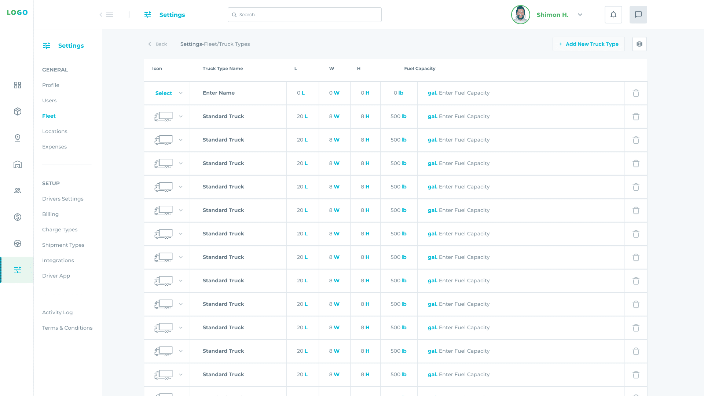Viewport: 704px width, 396px height.
Task: Focus the top Search field
Action: tap(304, 15)
